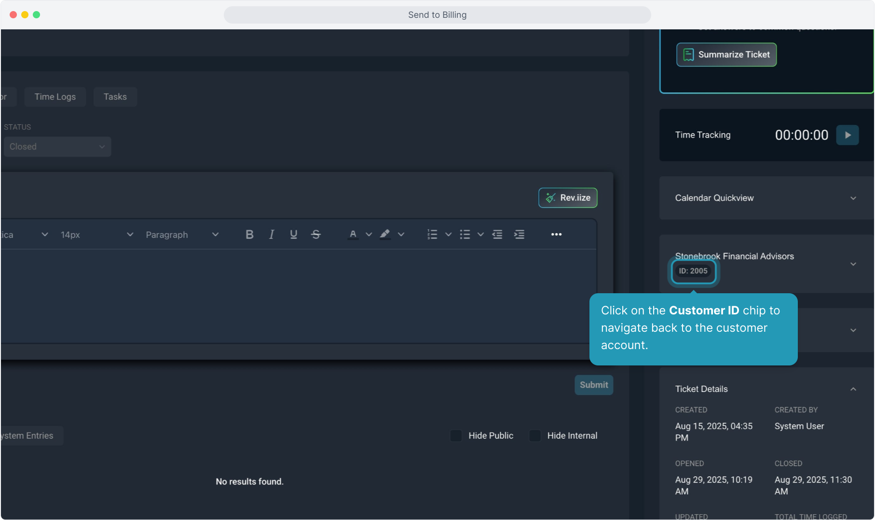Collapse the Ticket Details section
This screenshot has height=520, width=875.
[853, 389]
